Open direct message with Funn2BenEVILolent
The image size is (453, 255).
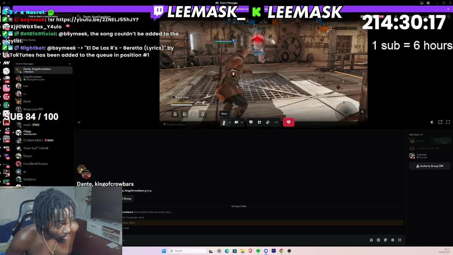coord(44,164)
